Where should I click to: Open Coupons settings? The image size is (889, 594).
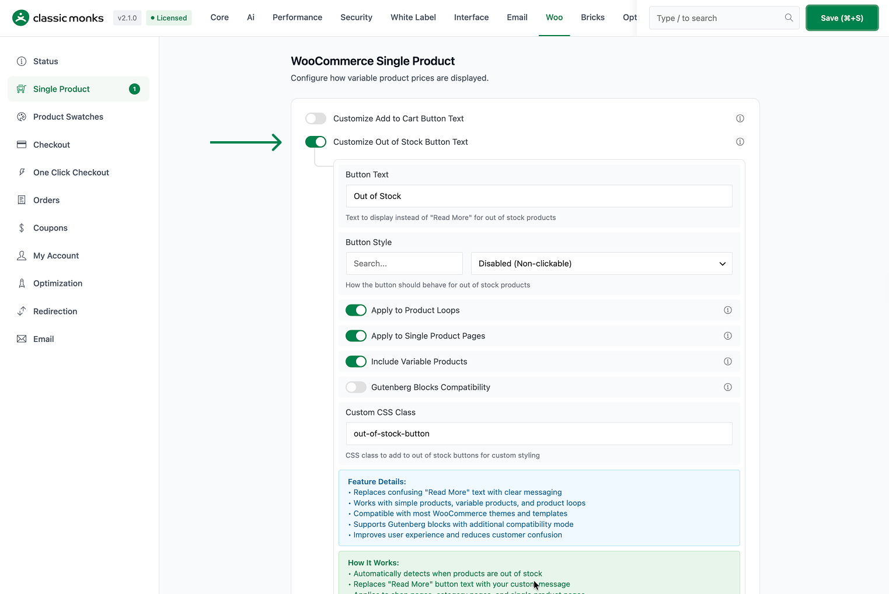[x=78, y=228]
